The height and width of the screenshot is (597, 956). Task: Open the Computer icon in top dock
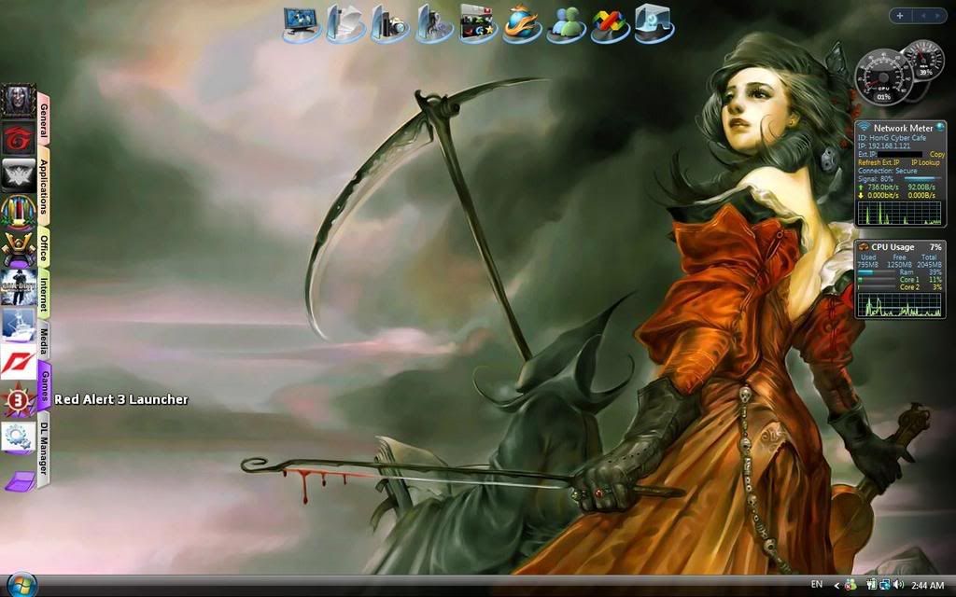point(302,22)
